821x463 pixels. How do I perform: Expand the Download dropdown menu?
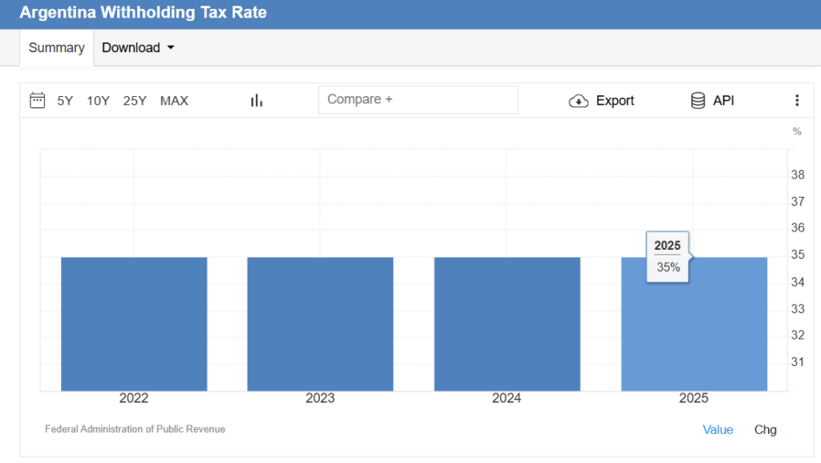[x=138, y=48]
